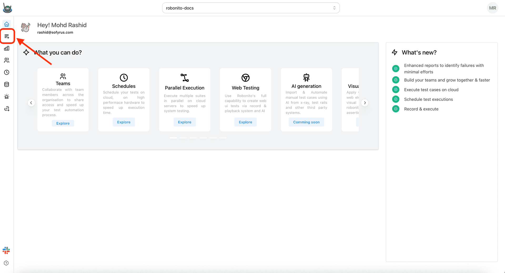
Task: Click the AI generation robot icon
Action: pos(306,78)
